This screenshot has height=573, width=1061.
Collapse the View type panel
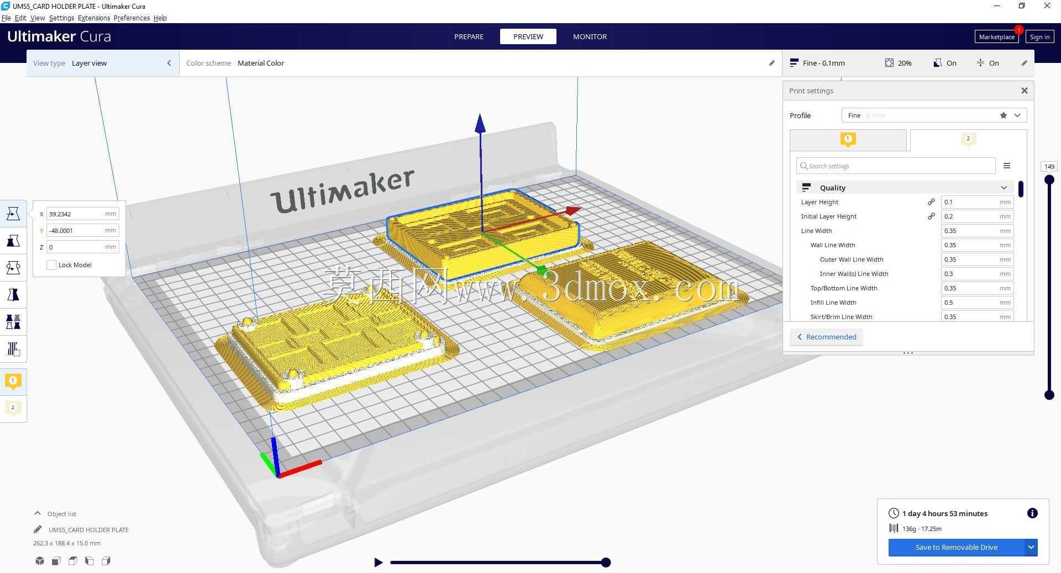pyautogui.click(x=169, y=63)
